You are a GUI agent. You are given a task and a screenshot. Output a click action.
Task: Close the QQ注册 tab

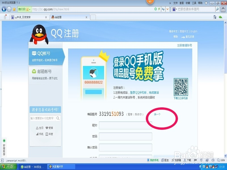point(87,17)
